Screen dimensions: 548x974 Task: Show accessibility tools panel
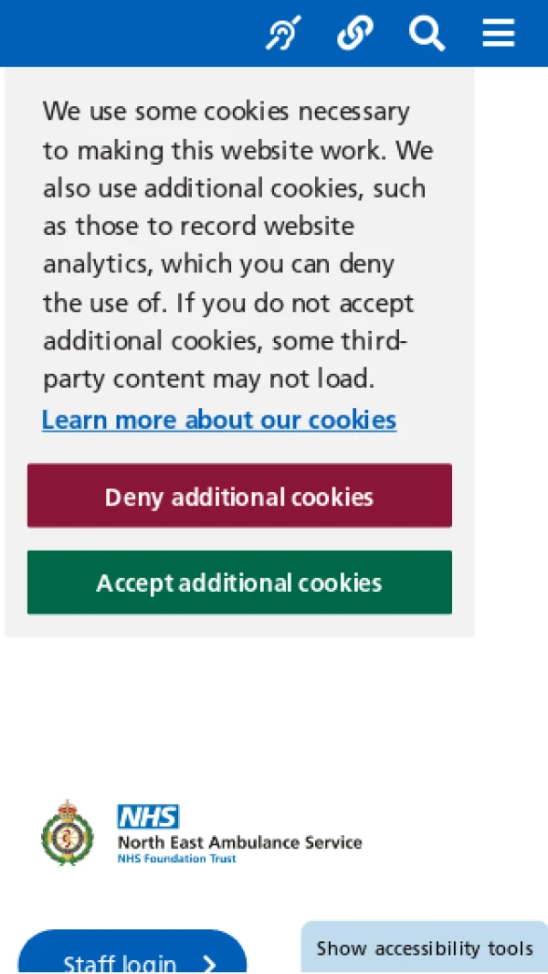pos(425,948)
